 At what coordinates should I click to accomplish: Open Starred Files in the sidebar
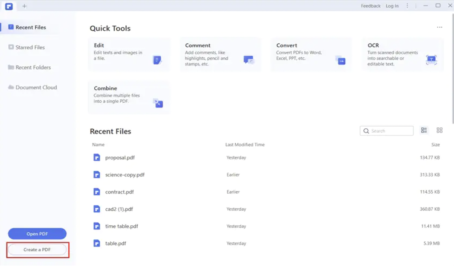pyautogui.click(x=30, y=47)
